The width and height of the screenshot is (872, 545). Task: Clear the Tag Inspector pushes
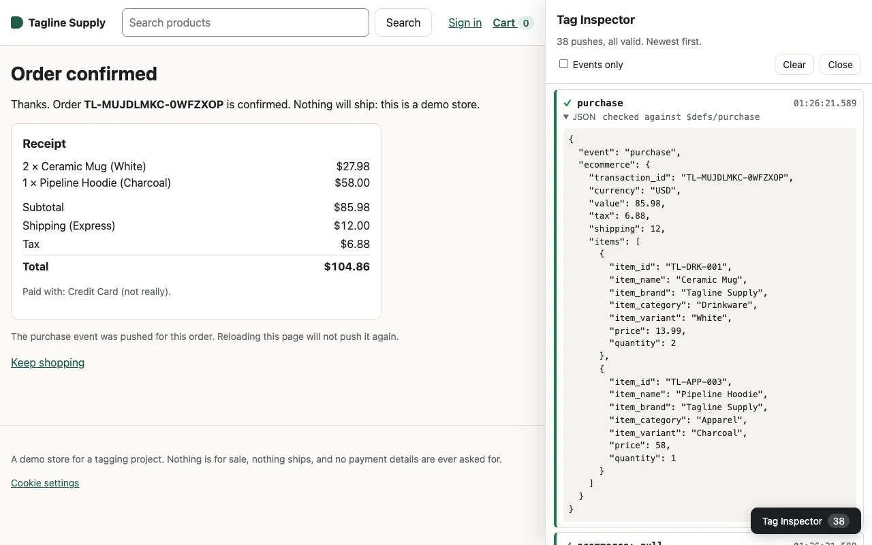coord(794,65)
